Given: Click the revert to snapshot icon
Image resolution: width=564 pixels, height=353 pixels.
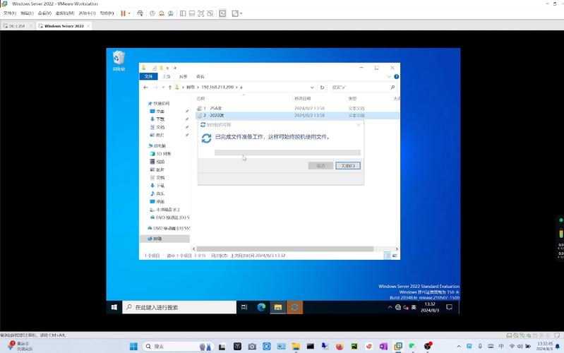Looking at the screenshot, I should (x=162, y=13).
